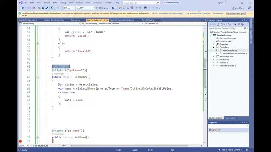Collapse the else block on line 55
The height and width of the screenshot is (152, 271).
click(38, 43)
